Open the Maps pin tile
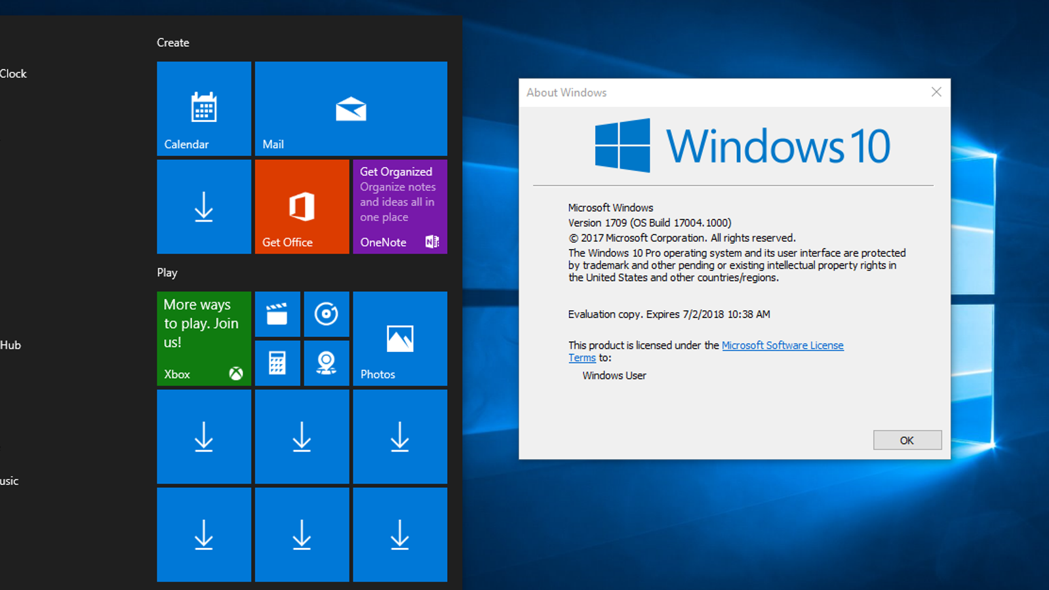The height and width of the screenshot is (590, 1049). click(x=327, y=363)
